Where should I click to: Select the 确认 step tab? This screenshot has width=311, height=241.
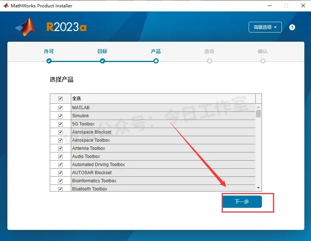pos(263,51)
